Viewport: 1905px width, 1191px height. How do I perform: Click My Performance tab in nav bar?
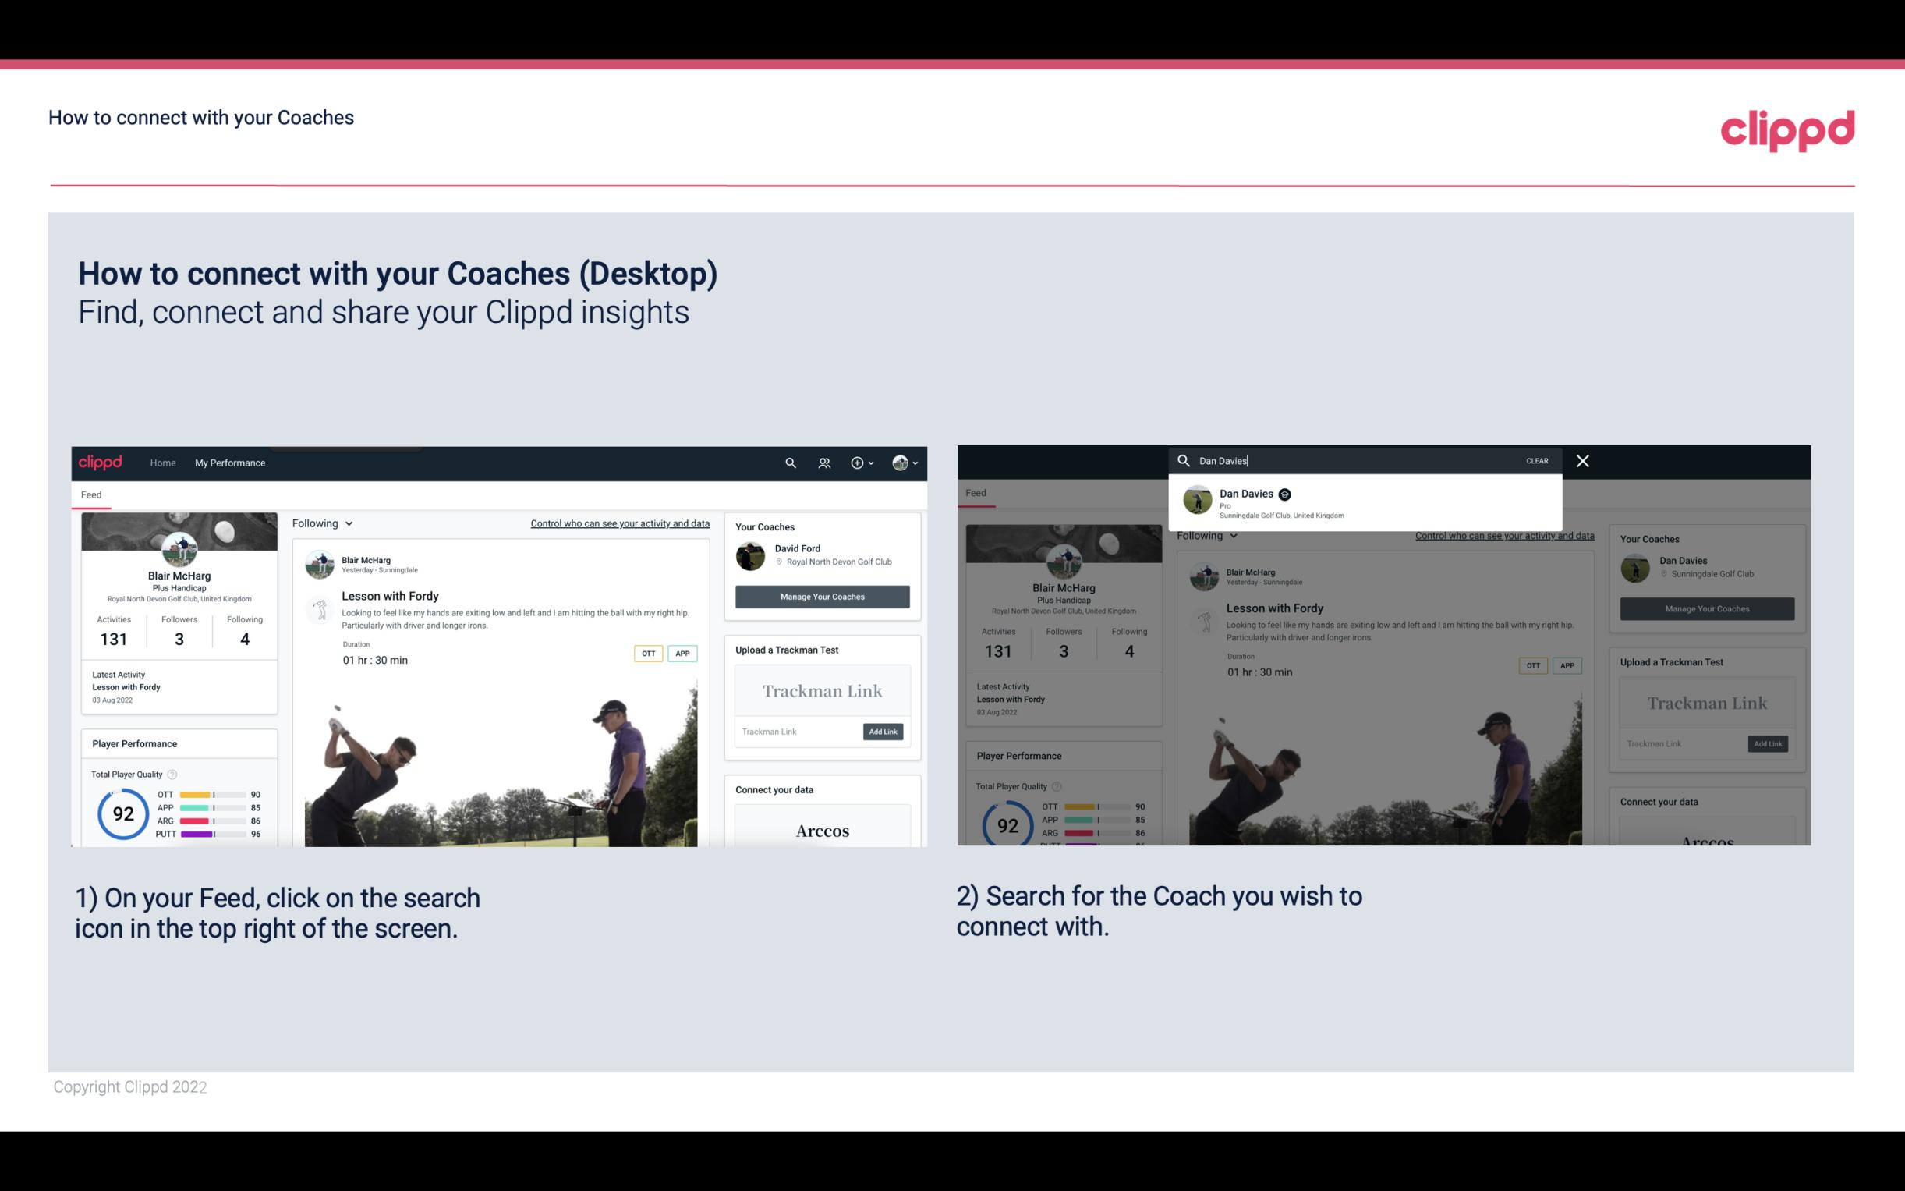tap(230, 463)
